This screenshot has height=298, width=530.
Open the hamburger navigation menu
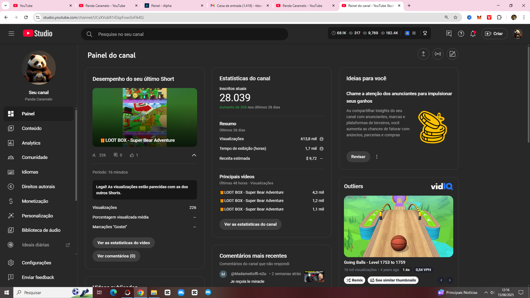tap(11, 33)
